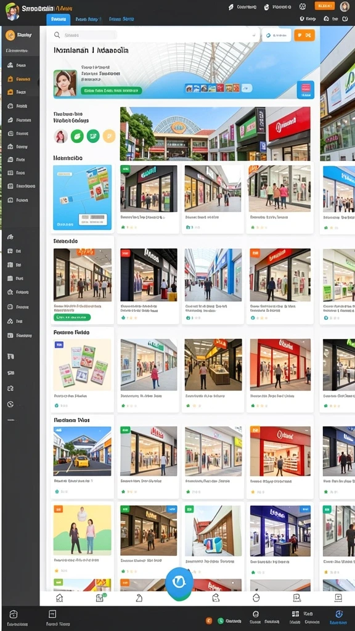Open the user avatar in the top-right corner
The image size is (355, 631).
tap(345, 6)
